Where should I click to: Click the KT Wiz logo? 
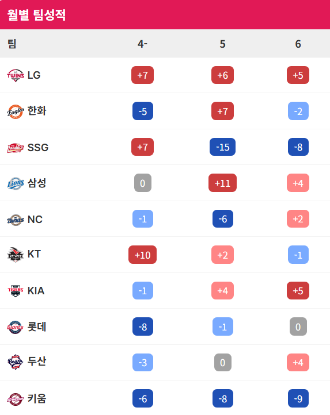coord(16,255)
